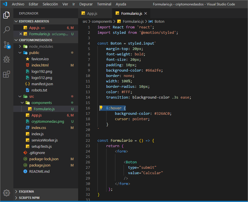Open the Ayuda menu
Image resolution: width=248 pixels, height=202 pixels.
[x=121, y=4]
